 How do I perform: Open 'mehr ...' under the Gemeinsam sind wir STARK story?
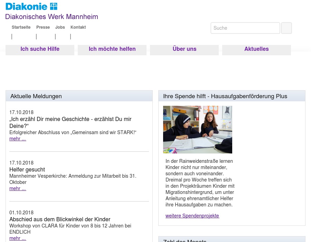[18, 139]
